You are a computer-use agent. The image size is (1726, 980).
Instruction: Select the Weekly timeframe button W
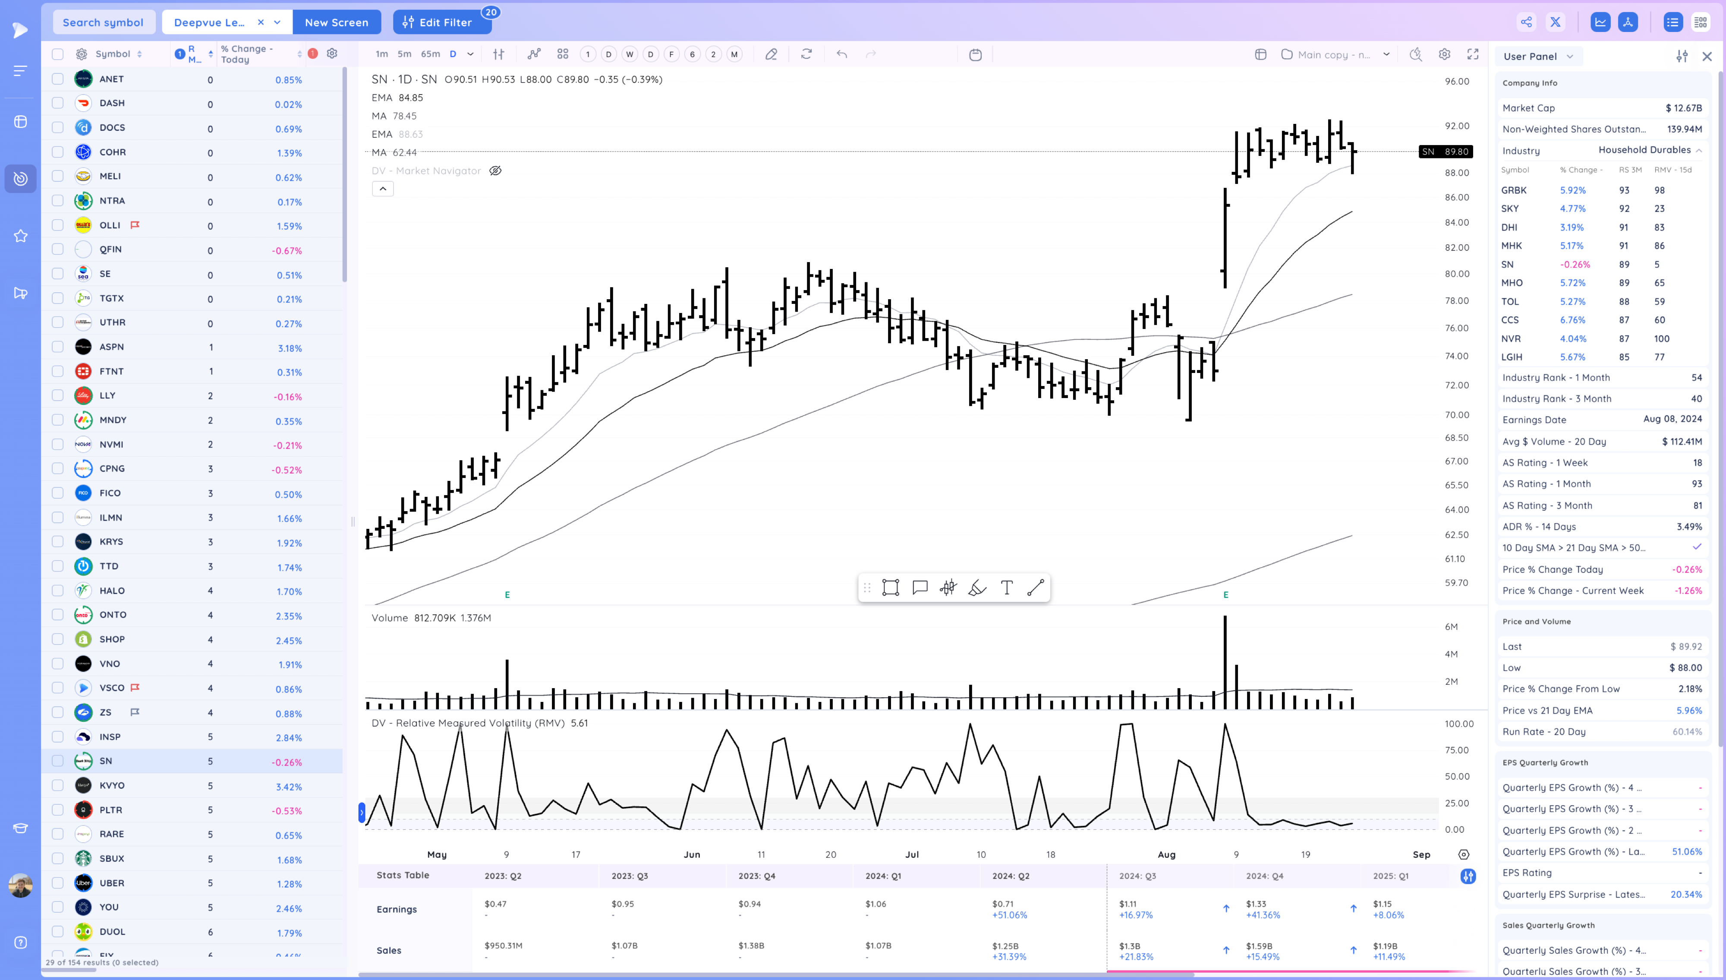pos(630,54)
